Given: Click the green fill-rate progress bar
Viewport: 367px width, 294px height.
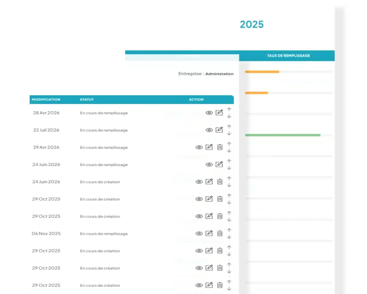Looking at the screenshot, I should (x=283, y=135).
